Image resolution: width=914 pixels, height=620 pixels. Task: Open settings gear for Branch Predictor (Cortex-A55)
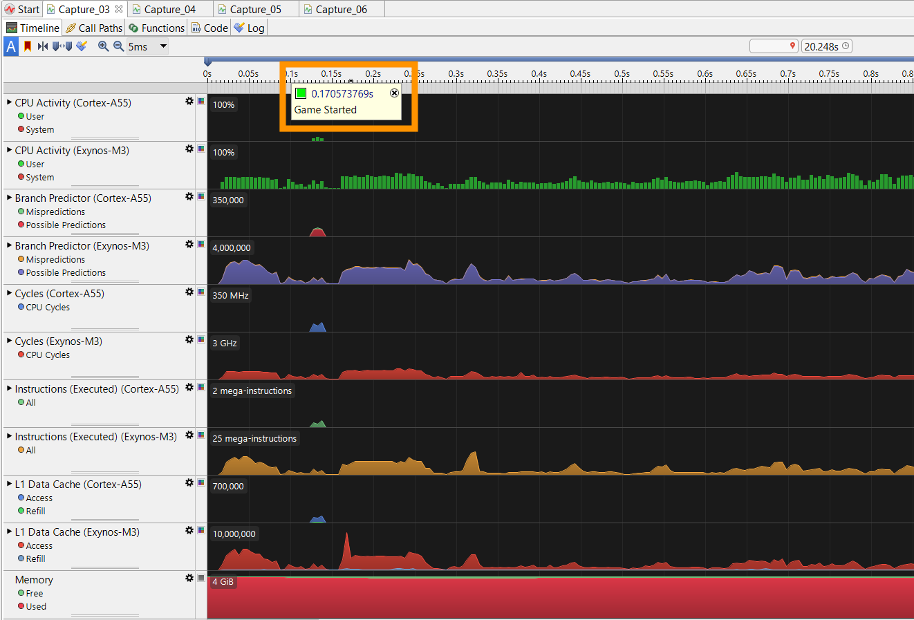click(x=189, y=196)
